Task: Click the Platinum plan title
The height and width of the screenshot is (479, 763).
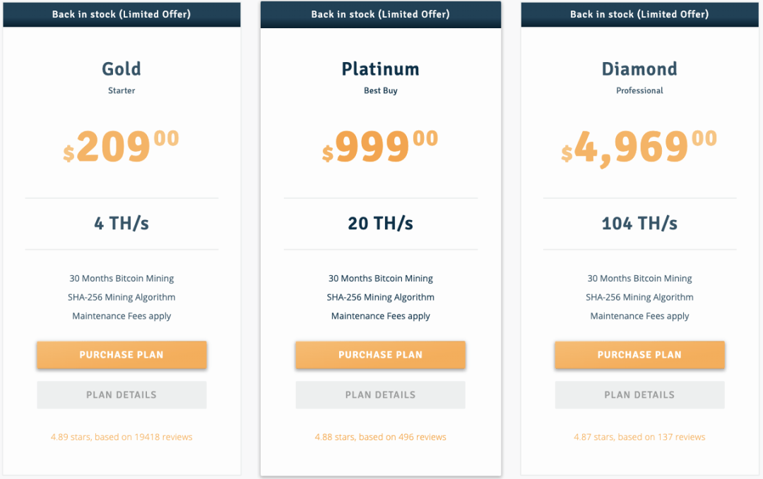Action: click(381, 69)
